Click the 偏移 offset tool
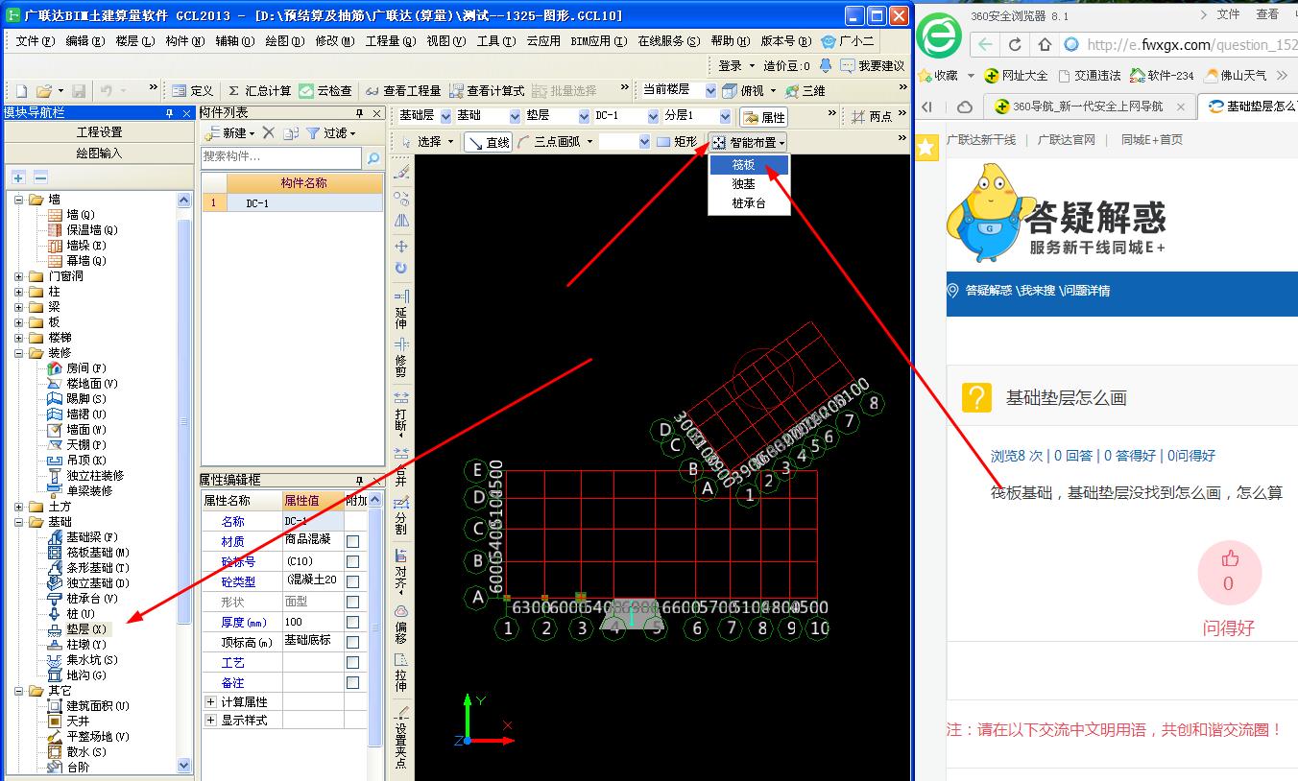Image resolution: width=1298 pixels, height=781 pixels. coord(401,624)
